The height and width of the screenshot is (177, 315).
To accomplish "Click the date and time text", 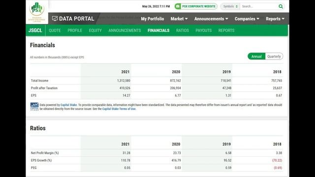I will pos(156,6).
